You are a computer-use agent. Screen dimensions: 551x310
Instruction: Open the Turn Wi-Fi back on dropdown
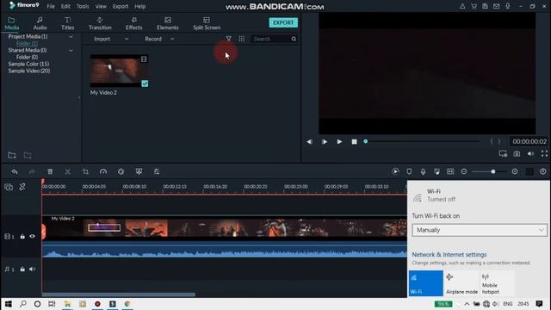(480, 230)
